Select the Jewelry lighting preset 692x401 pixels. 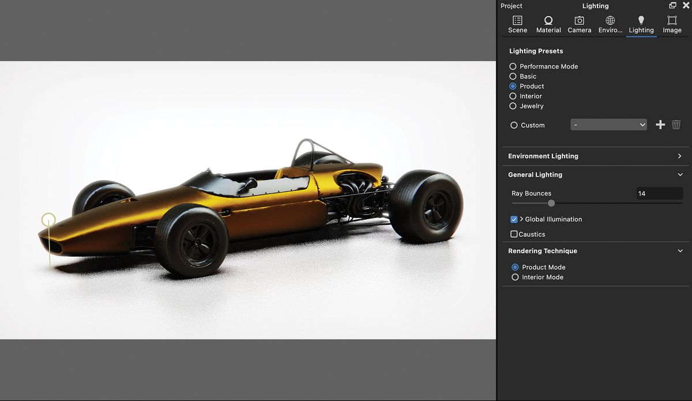point(513,106)
